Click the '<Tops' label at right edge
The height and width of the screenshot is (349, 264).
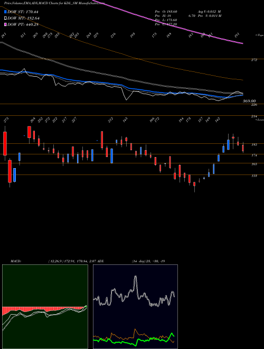pos(260,35)
